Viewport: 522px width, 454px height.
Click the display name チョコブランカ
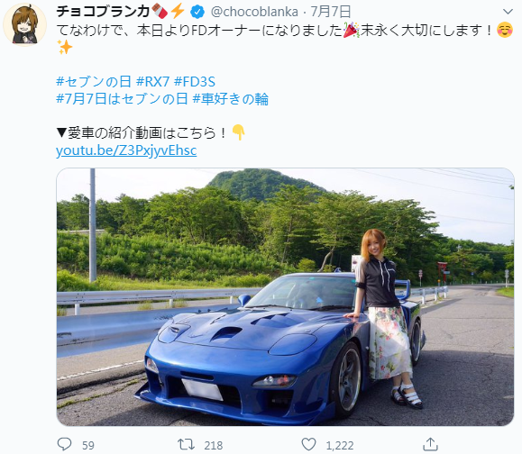[103, 12]
